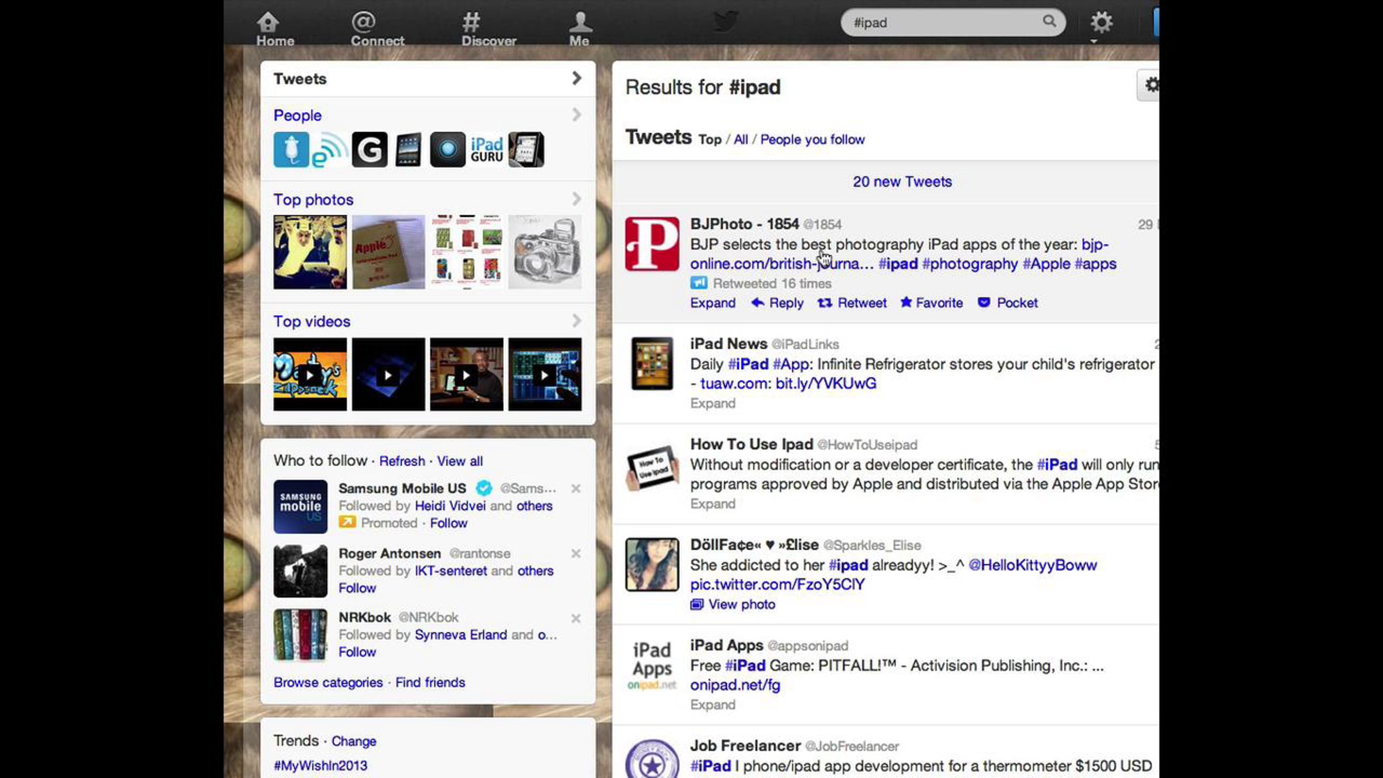Dismiss the NRKbok suggestion
Image resolution: width=1383 pixels, height=778 pixels.
pyautogui.click(x=576, y=618)
